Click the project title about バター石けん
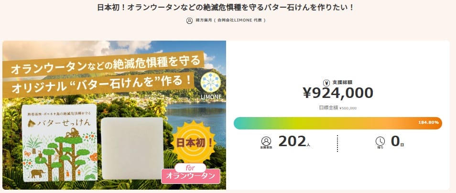Screen dimensions: 456x193 click(x=228, y=8)
